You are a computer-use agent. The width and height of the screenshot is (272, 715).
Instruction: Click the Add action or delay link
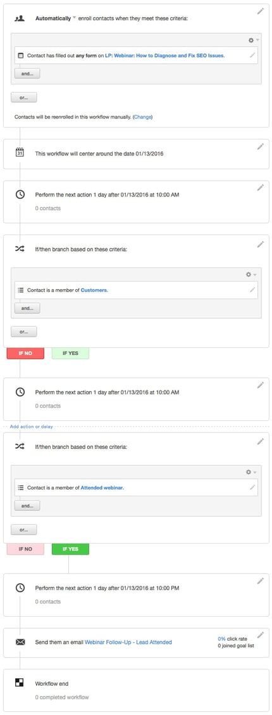point(32,427)
